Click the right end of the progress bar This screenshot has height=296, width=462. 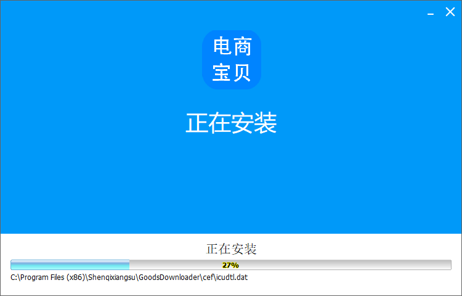pos(448,265)
